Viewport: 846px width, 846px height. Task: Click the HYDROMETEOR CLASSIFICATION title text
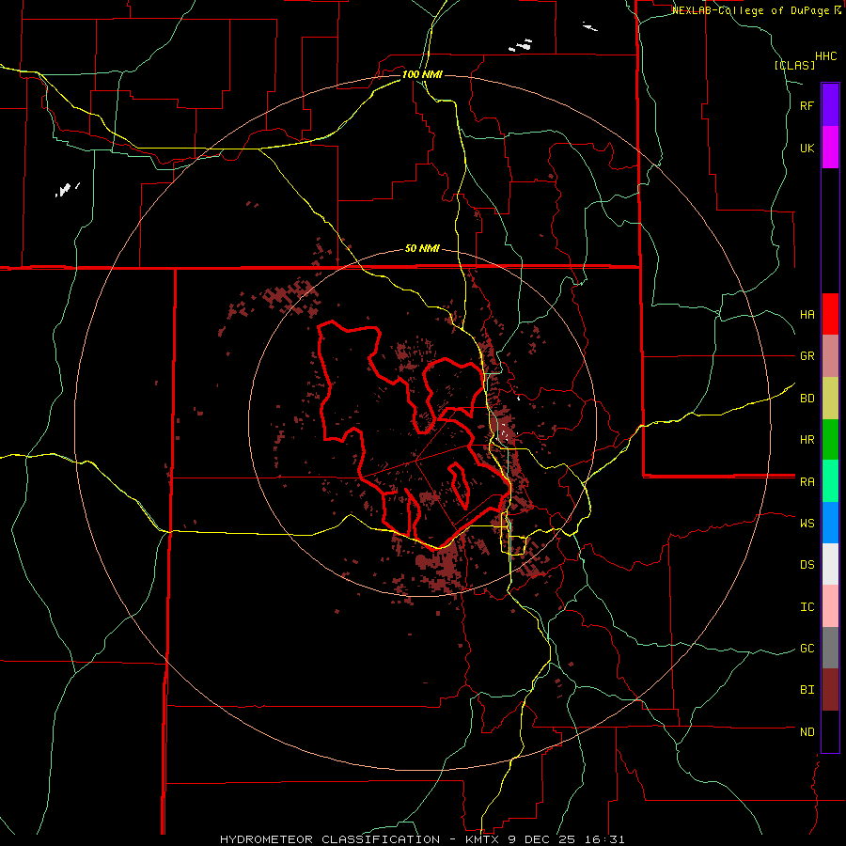[x=330, y=839]
